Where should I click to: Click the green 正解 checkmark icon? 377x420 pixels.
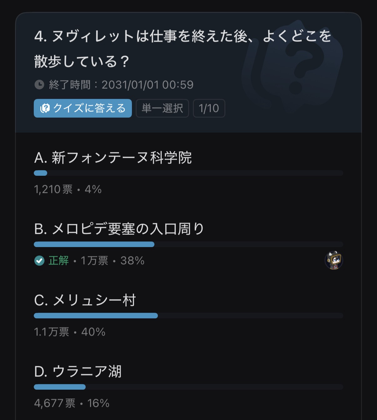(x=39, y=261)
